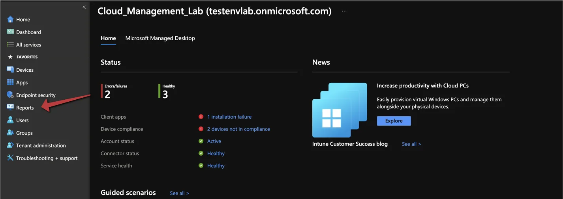Click the Groups people icon

(x=10, y=133)
